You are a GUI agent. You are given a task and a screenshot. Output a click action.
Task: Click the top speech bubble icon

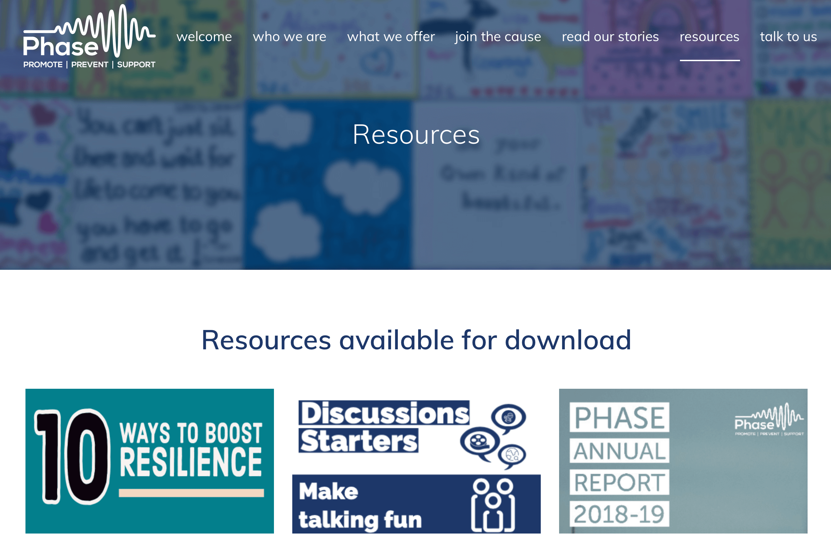click(x=508, y=418)
